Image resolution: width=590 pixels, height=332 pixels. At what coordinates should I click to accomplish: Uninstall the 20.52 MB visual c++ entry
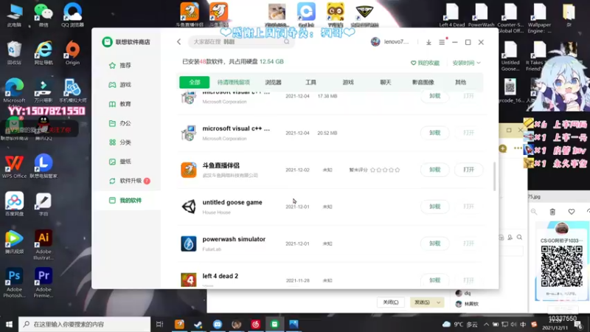click(x=434, y=133)
